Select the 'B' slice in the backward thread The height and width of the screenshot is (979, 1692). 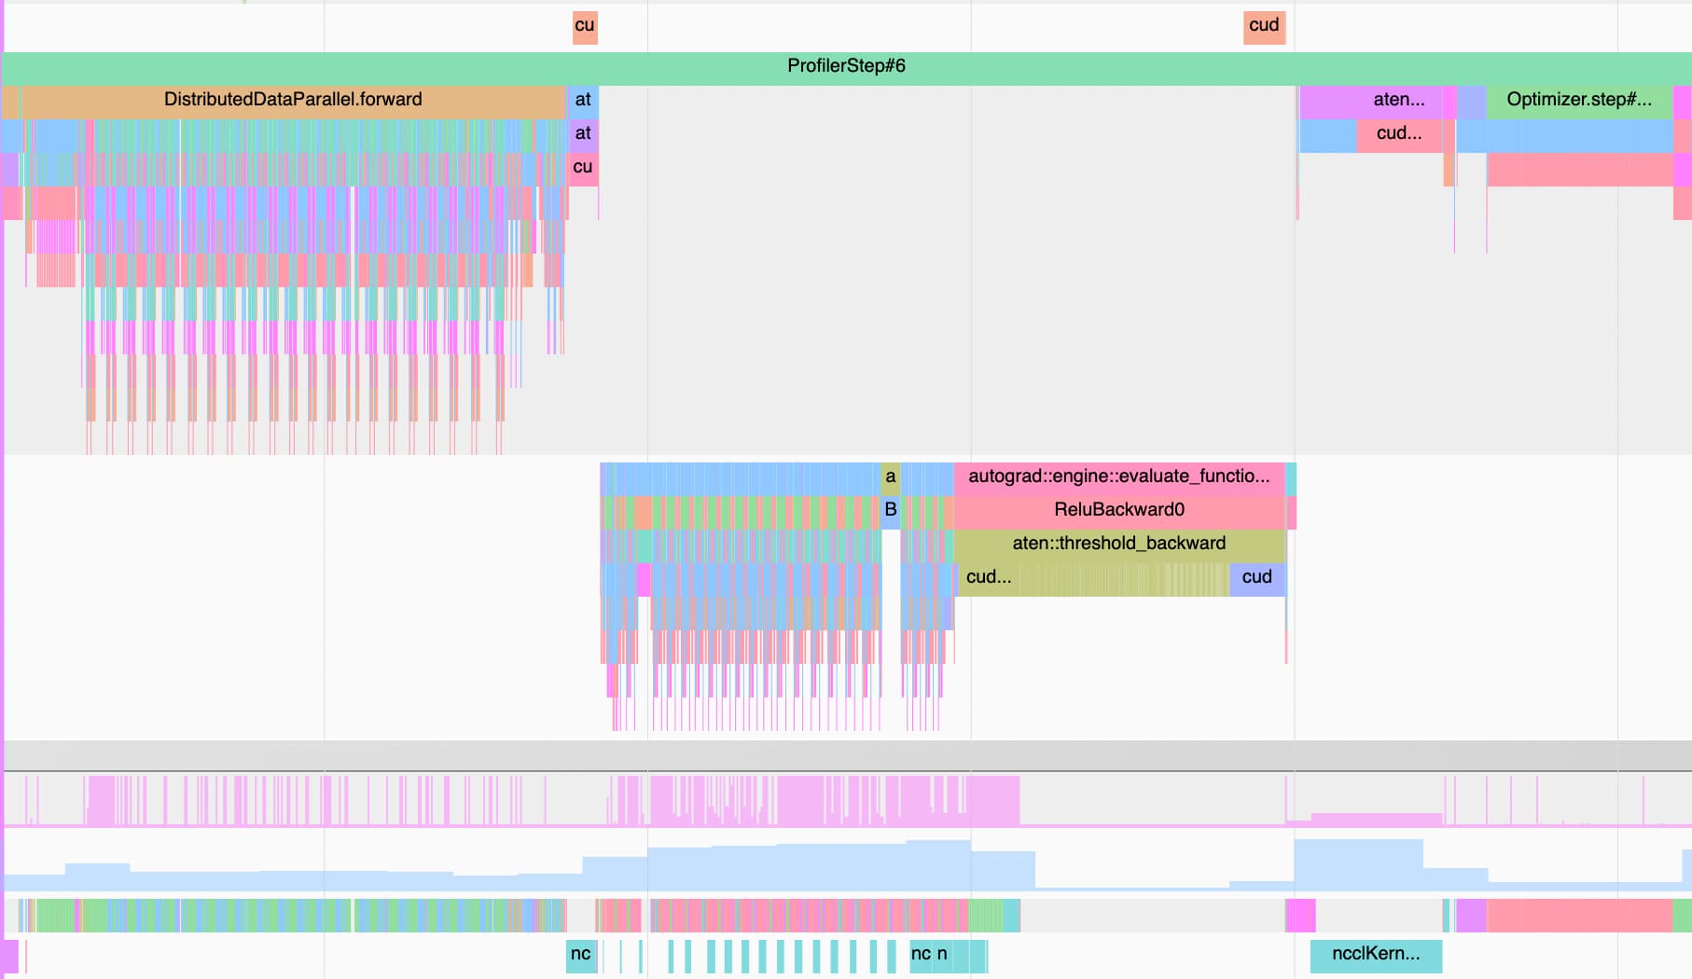coord(891,510)
